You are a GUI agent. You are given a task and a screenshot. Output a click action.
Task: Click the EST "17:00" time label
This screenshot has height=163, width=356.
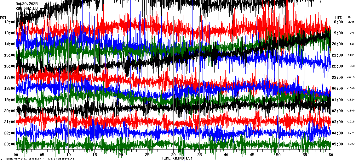click(x=9, y=78)
